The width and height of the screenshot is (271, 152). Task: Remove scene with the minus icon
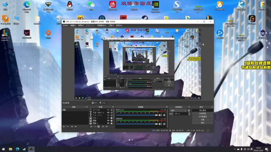[x=67, y=126]
